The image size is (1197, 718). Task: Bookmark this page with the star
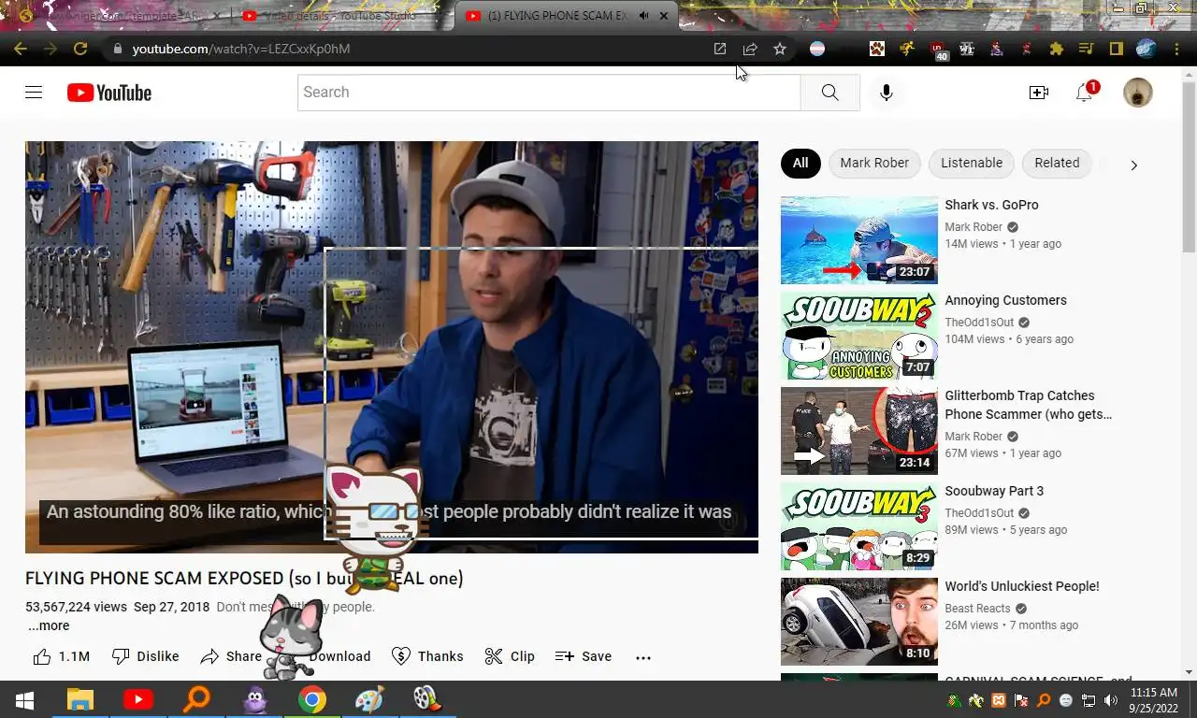[x=780, y=49]
